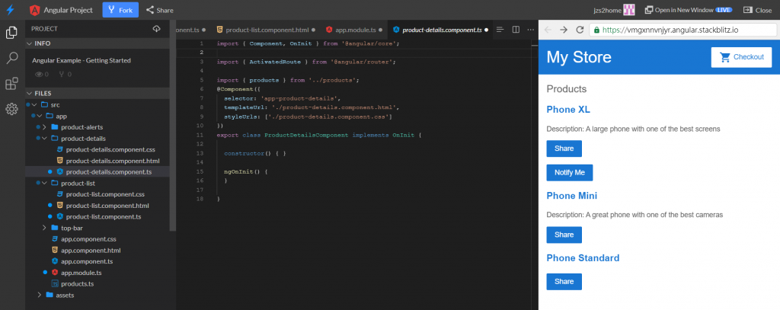780x310 pixels.
Task: Click the Angular Project title
Action: pyautogui.click(x=68, y=10)
